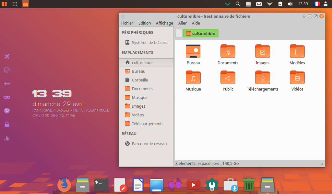The height and width of the screenshot is (194, 332).
Task: Open the Fichier menu
Action: click(127, 23)
